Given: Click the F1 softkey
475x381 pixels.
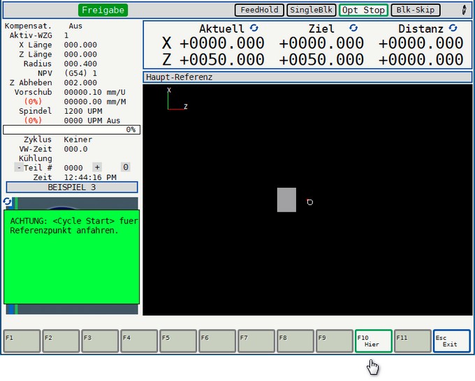Looking at the screenshot, I should [x=22, y=341].
